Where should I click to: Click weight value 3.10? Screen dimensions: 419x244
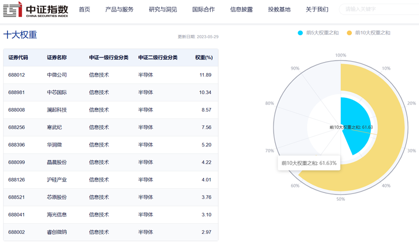pos(207,215)
